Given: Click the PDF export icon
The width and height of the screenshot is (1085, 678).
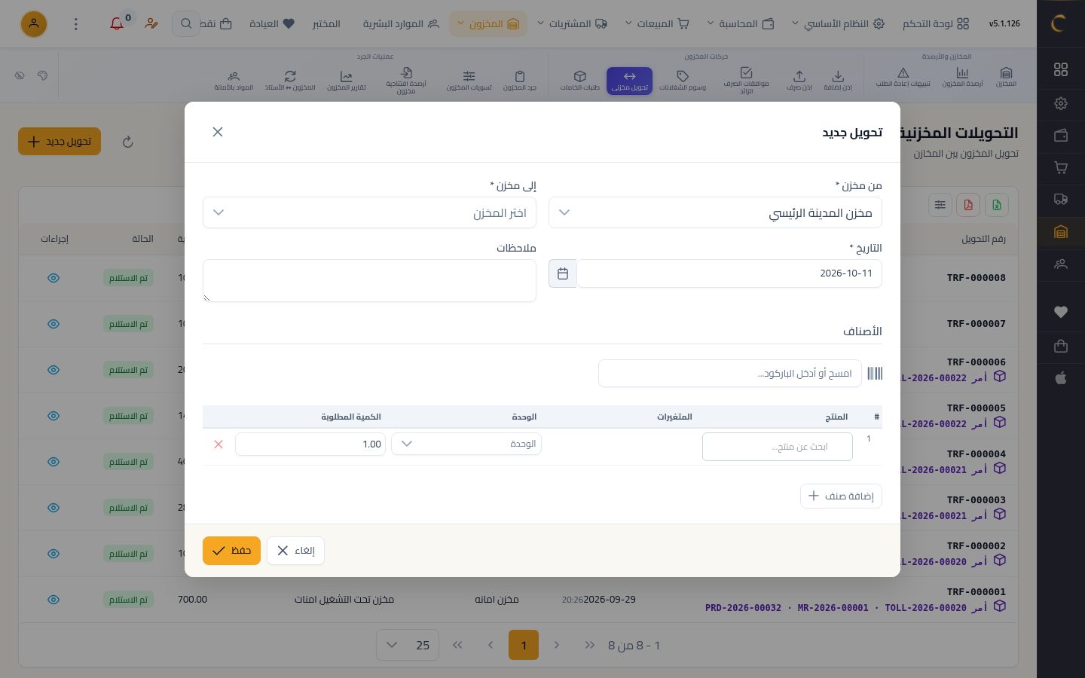Looking at the screenshot, I should [x=968, y=205].
